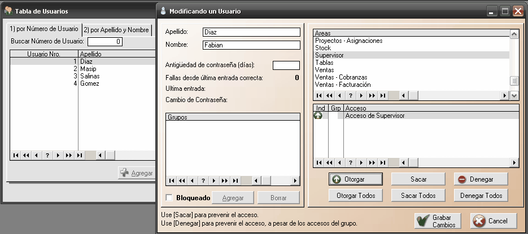Click Denegar Todos button
Image resolution: width=528 pixels, height=234 pixels.
(481, 195)
